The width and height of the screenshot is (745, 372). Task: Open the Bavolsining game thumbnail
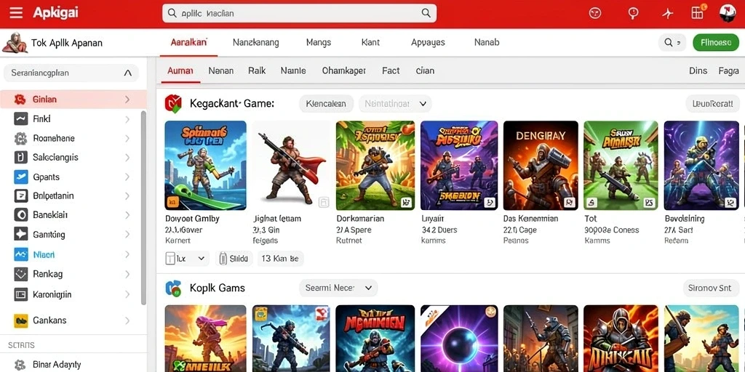coord(702,165)
